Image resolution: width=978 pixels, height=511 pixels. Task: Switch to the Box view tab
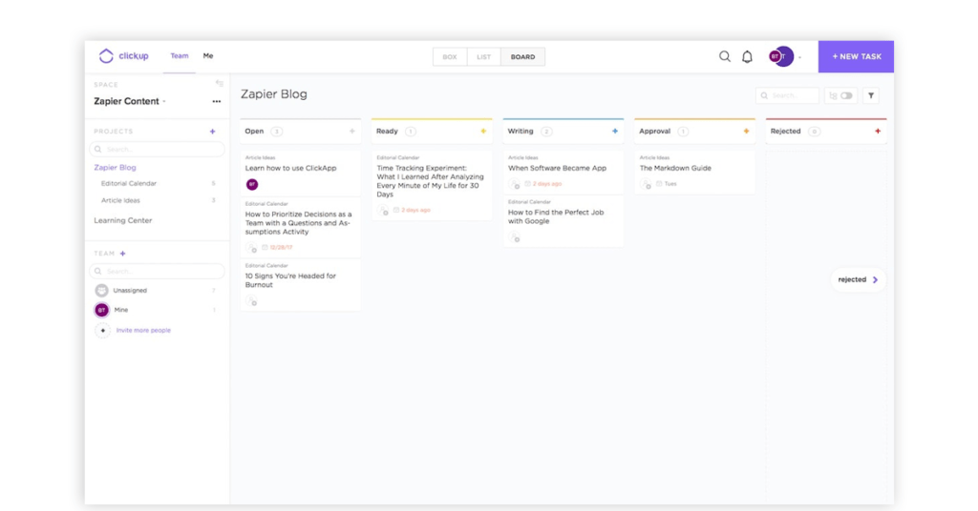(x=449, y=57)
